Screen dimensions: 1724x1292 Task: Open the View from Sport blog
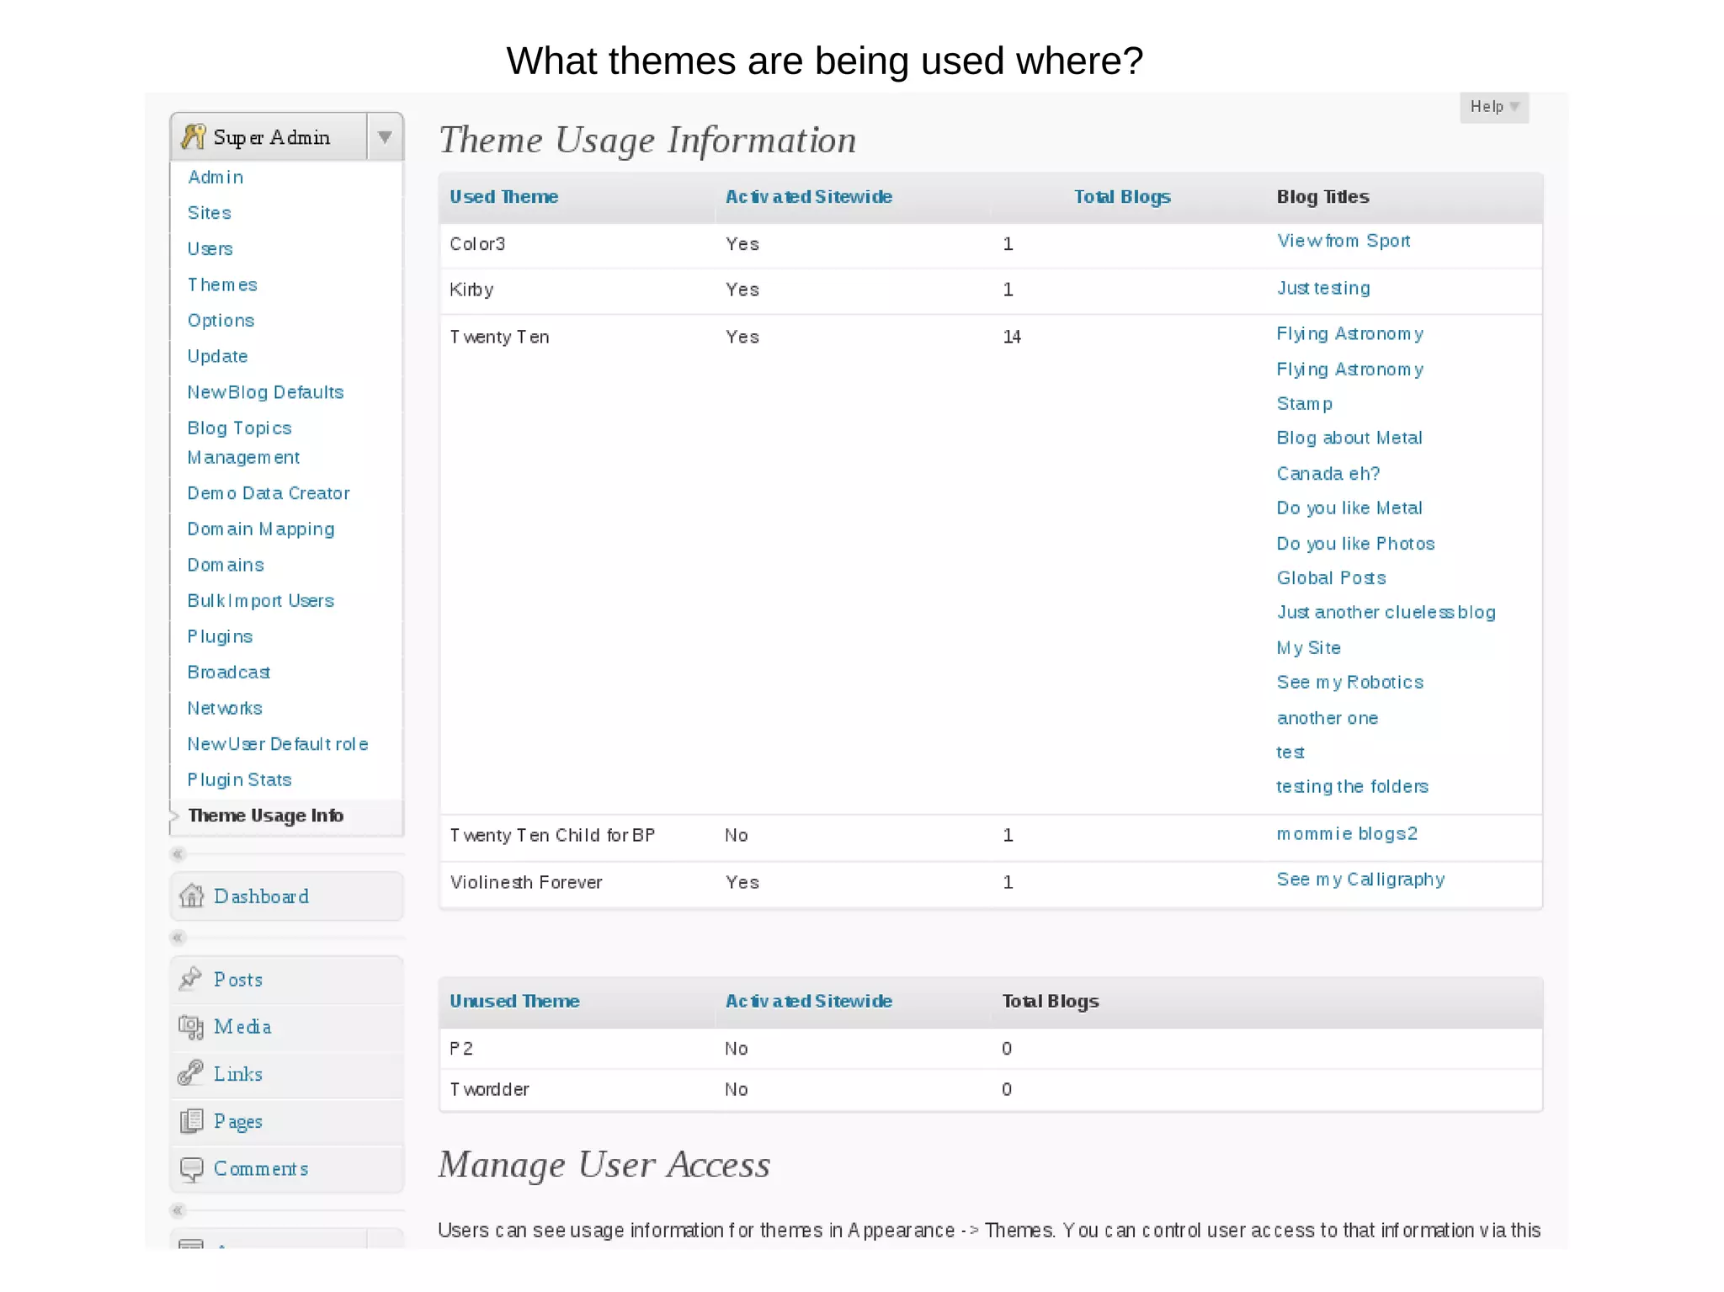point(1344,242)
